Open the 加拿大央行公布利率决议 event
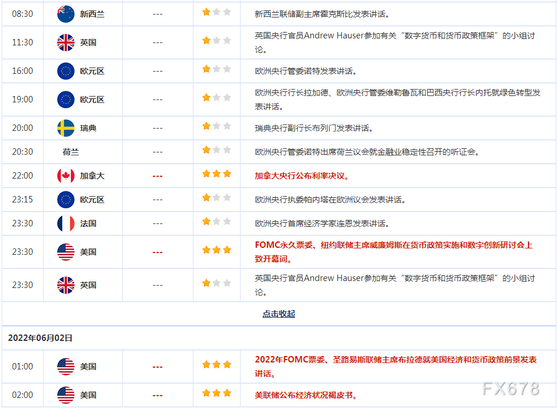 301,176
